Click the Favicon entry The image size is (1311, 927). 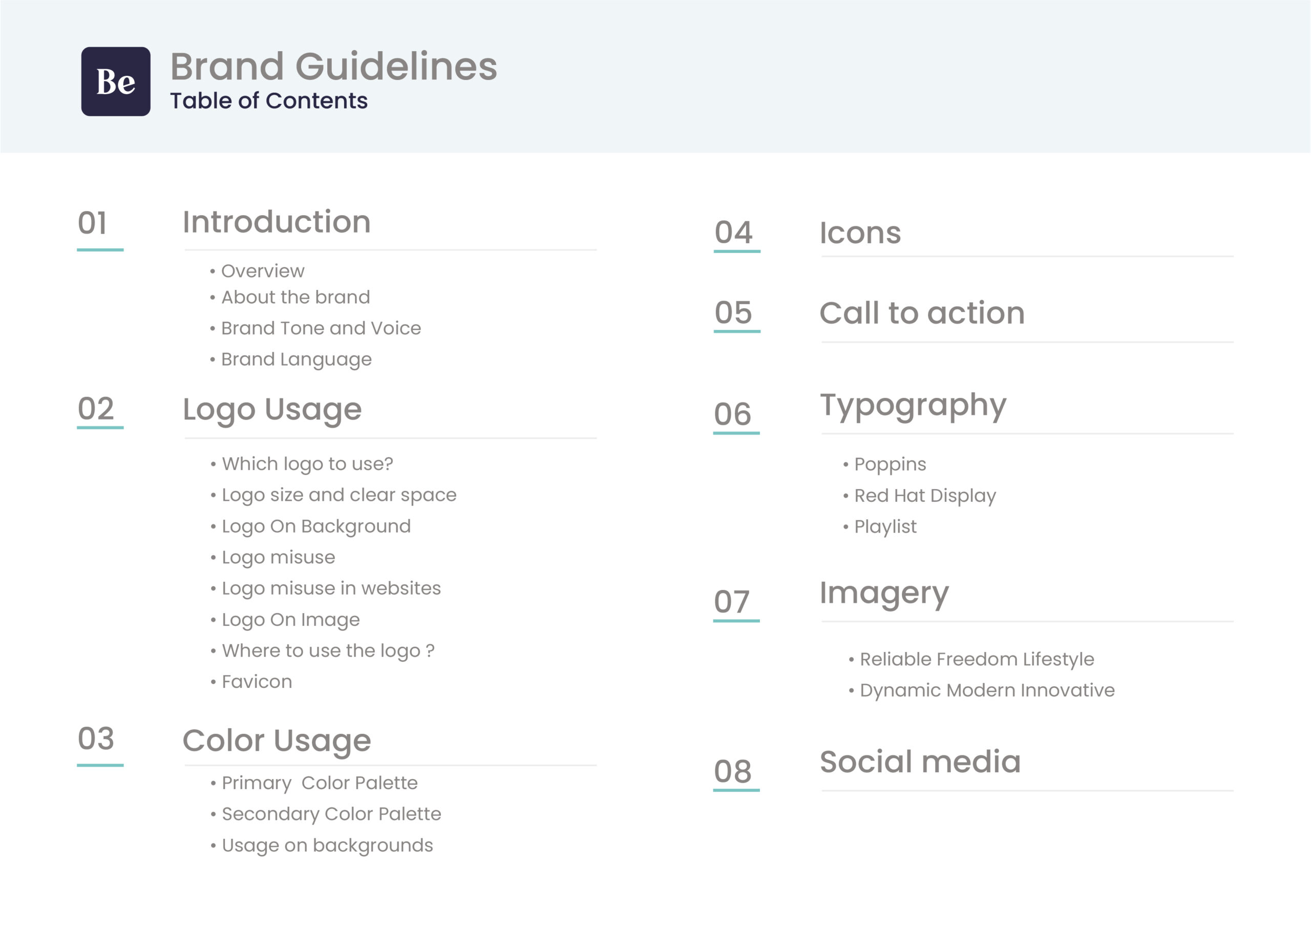point(257,681)
